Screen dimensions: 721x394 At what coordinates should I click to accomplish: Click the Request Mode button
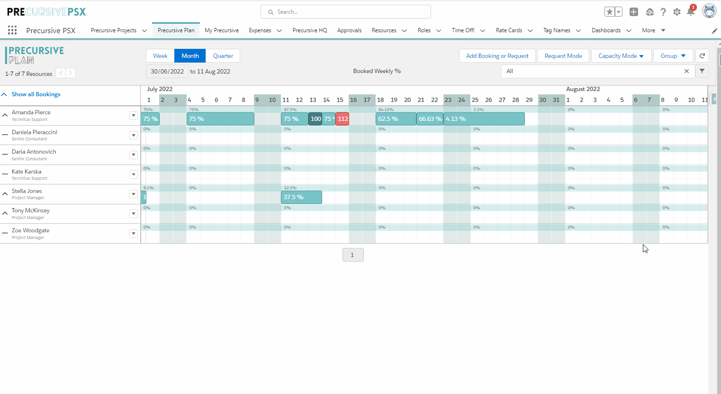[563, 55]
